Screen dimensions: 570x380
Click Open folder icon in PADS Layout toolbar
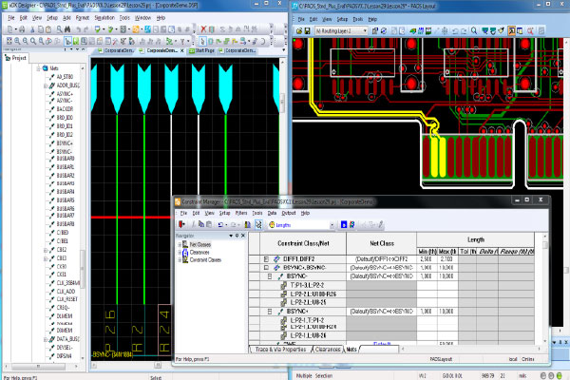[x=299, y=31]
